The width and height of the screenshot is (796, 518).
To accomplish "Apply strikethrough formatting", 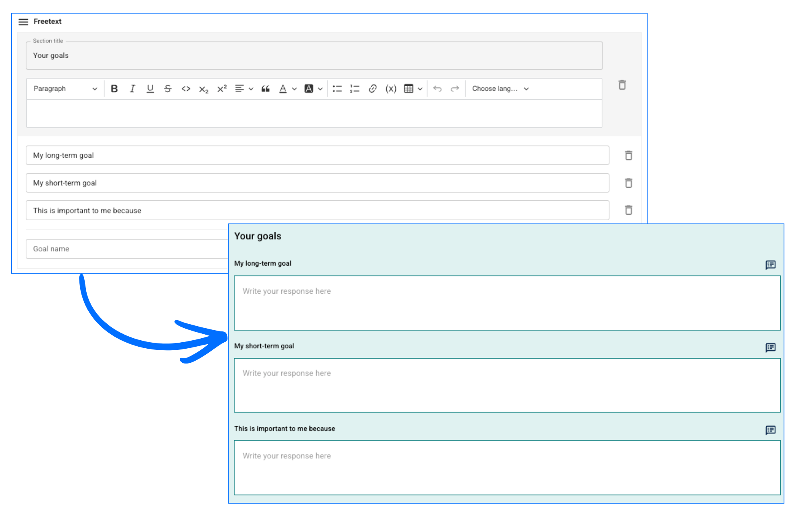I will tap(168, 89).
